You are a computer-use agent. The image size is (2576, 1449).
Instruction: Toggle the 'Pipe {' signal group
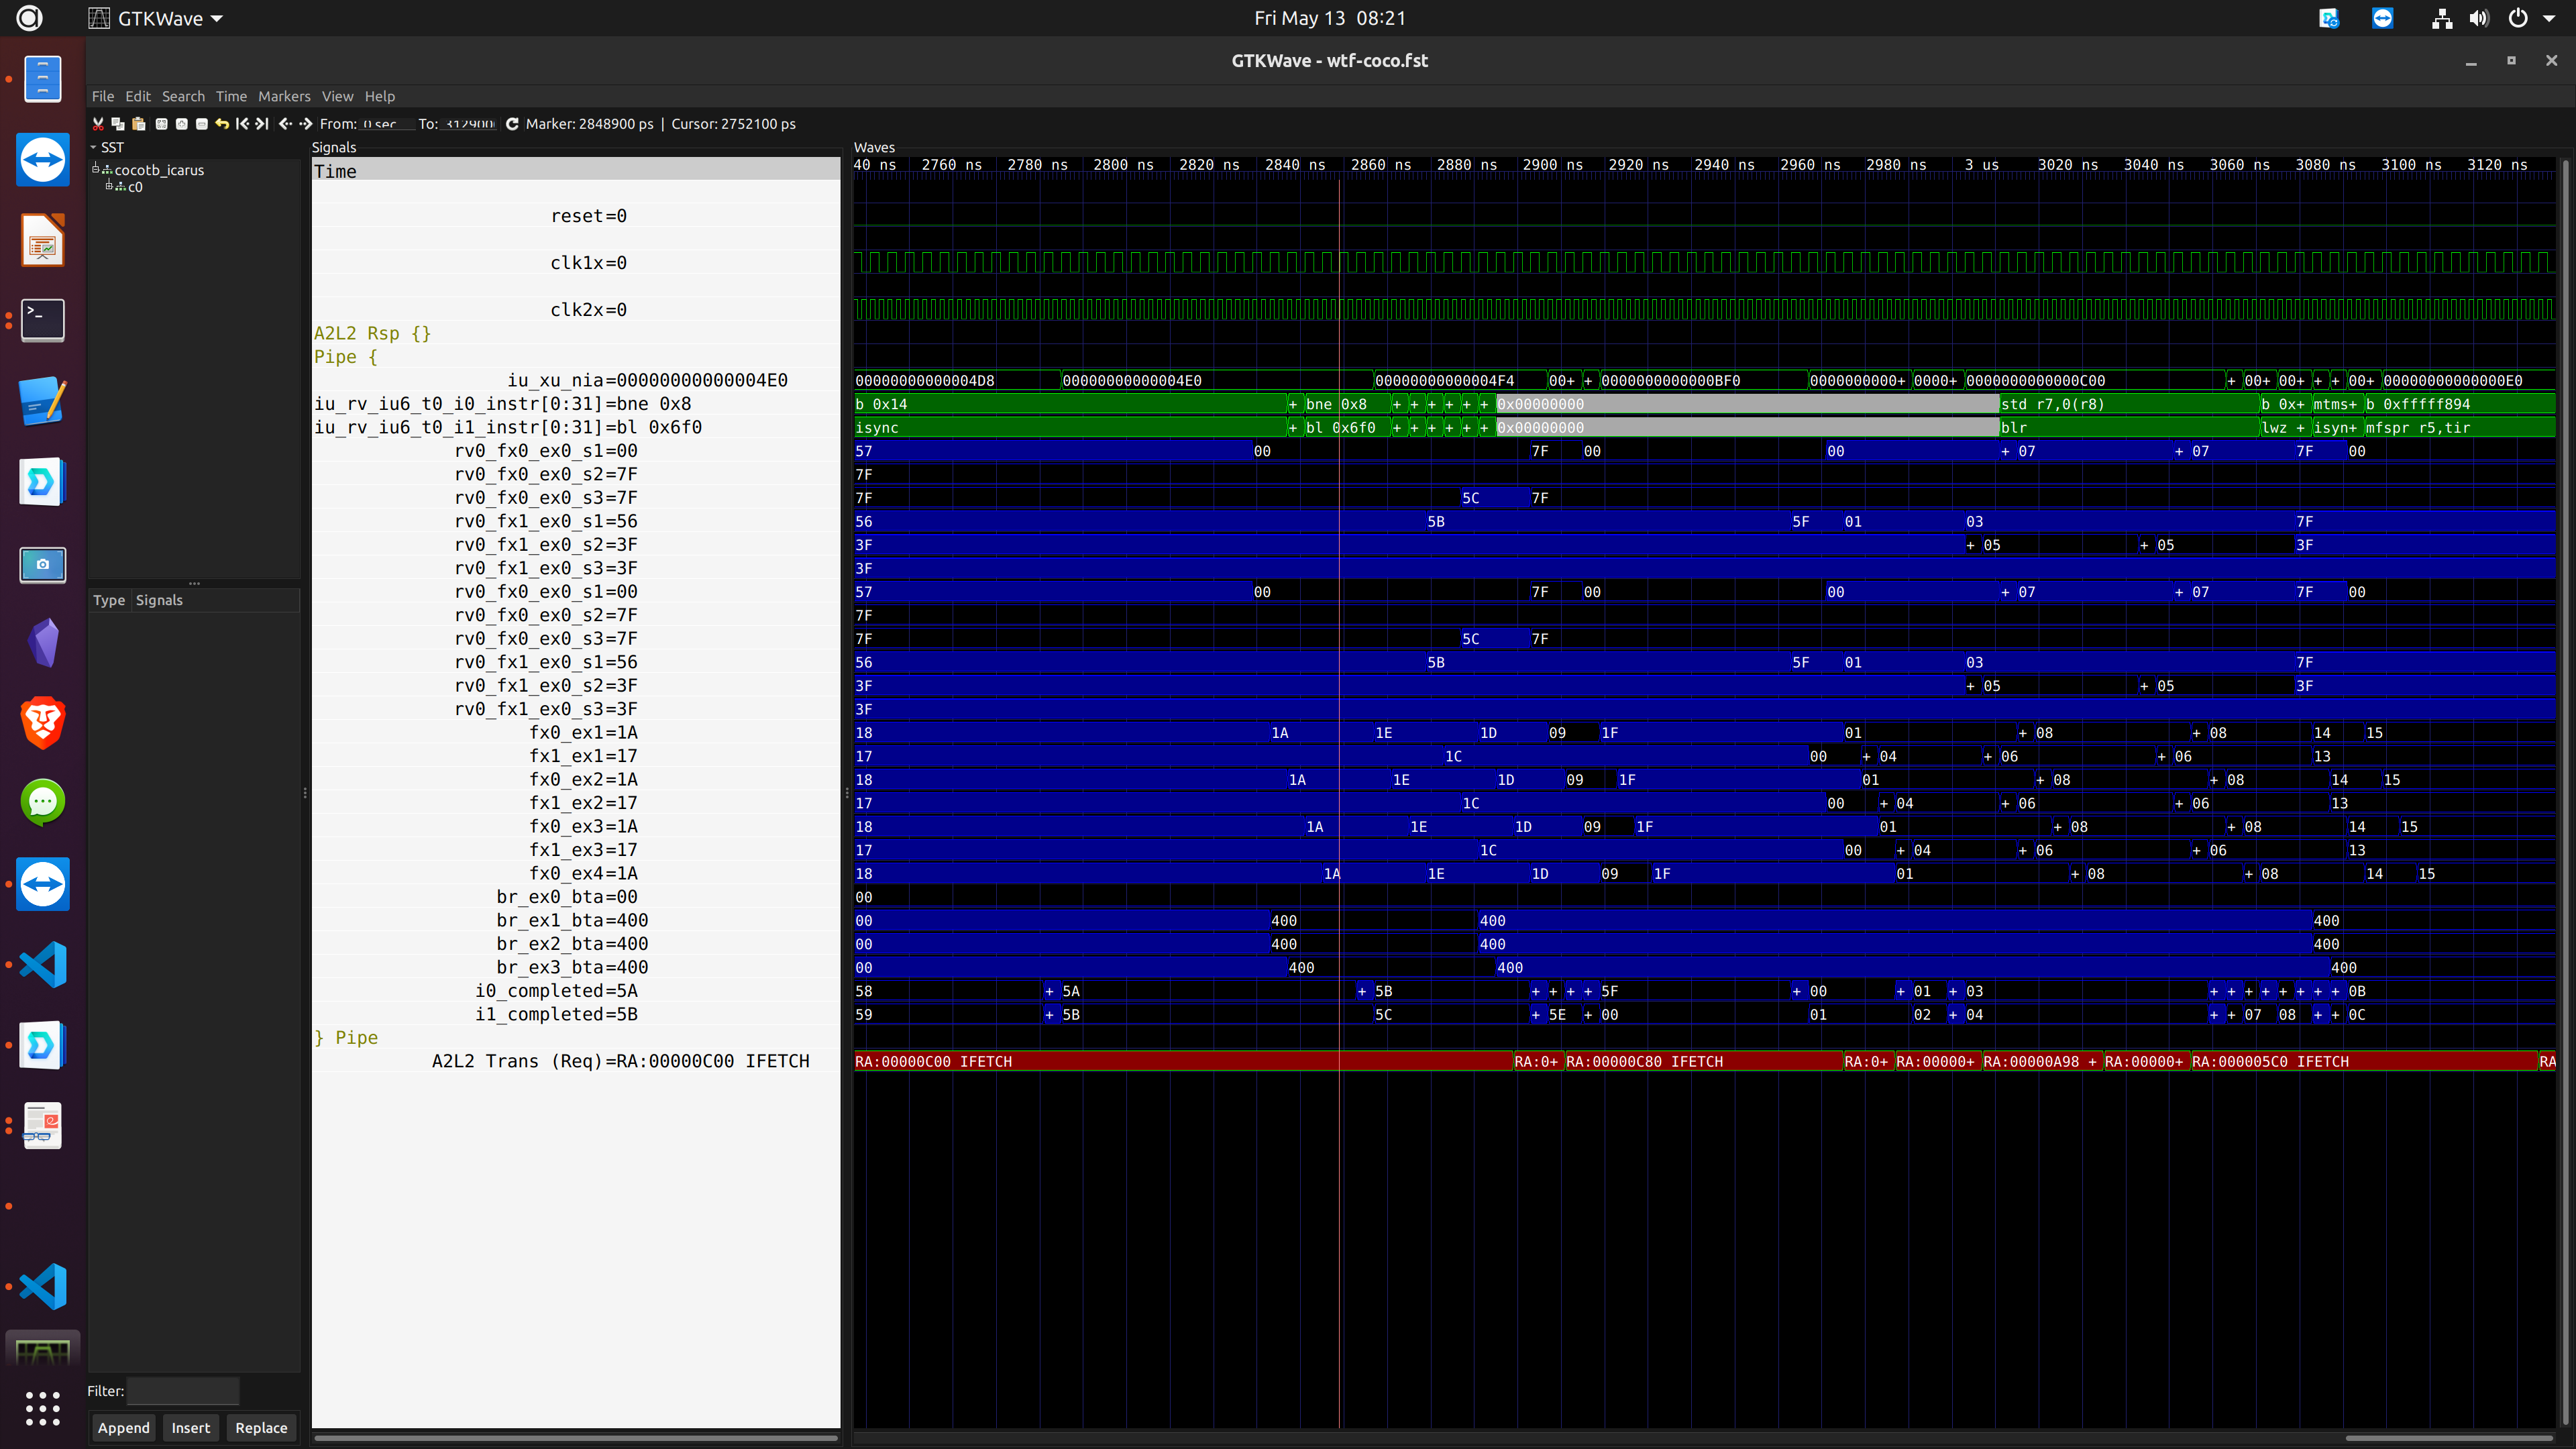tap(345, 357)
